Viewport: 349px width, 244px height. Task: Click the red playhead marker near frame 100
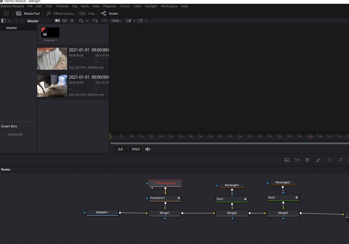[x=311, y=136]
